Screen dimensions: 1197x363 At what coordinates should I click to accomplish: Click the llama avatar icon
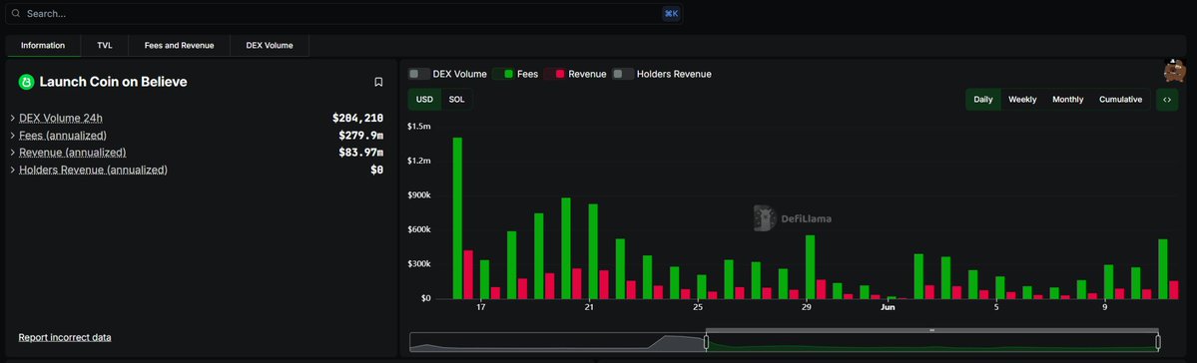pyautogui.click(x=1174, y=71)
